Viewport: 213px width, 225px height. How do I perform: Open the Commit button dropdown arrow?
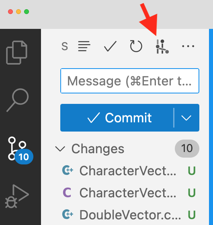coord(186,118)
